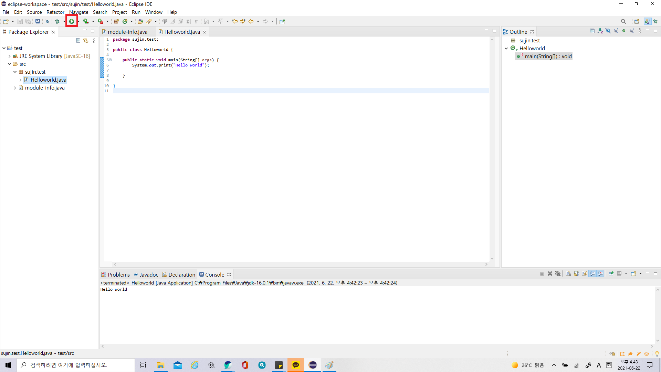Click the Pin Console icon
This screenshot has width=661, height=372.
[611, 273]
